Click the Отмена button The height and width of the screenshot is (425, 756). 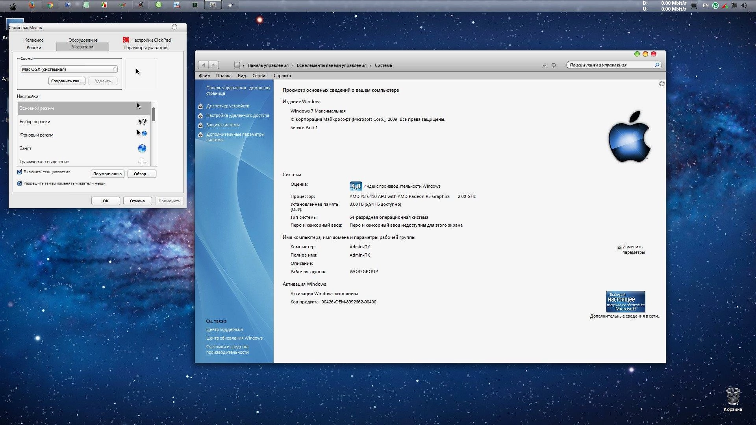[137, 201]
